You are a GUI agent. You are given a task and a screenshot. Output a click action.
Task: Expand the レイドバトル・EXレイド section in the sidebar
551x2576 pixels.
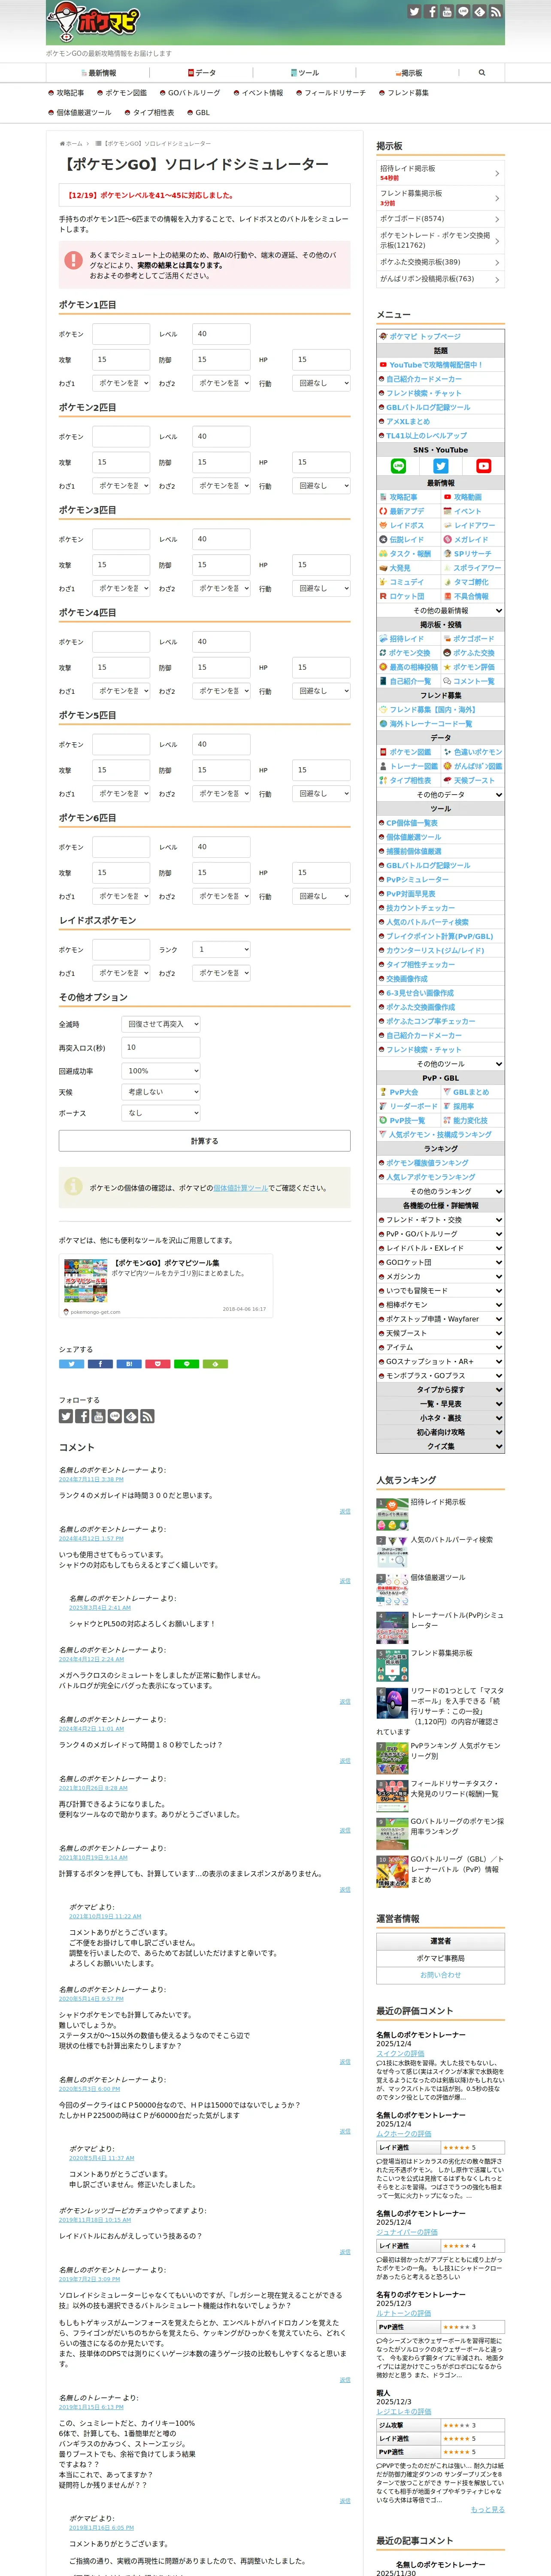[441, 1248]
